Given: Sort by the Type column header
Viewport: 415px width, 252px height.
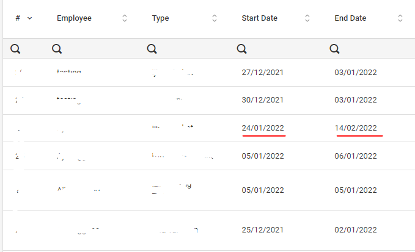Looking at the screenshot, I should coord(161,18).
